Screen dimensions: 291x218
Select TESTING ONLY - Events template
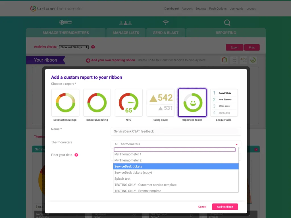(x=176, y=190)
